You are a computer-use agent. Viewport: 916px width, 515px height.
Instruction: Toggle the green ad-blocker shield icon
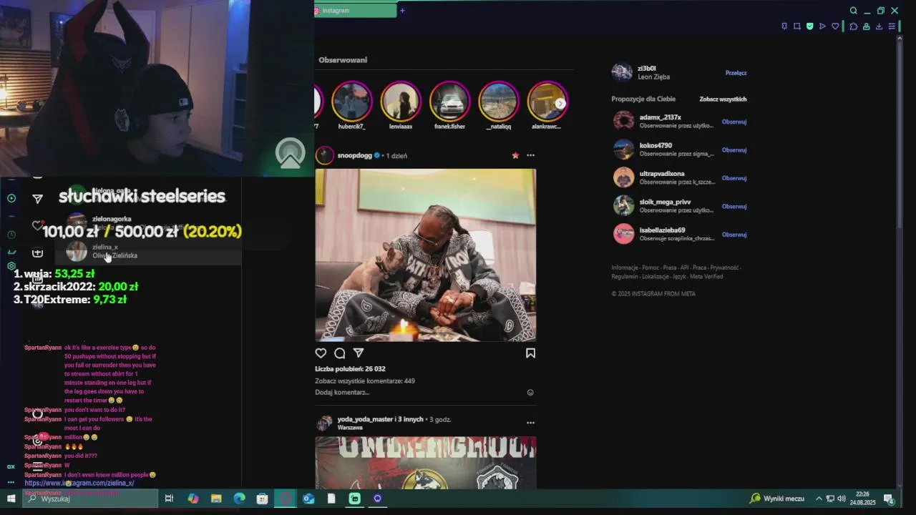pyautogui.click(x=809, y=26)
